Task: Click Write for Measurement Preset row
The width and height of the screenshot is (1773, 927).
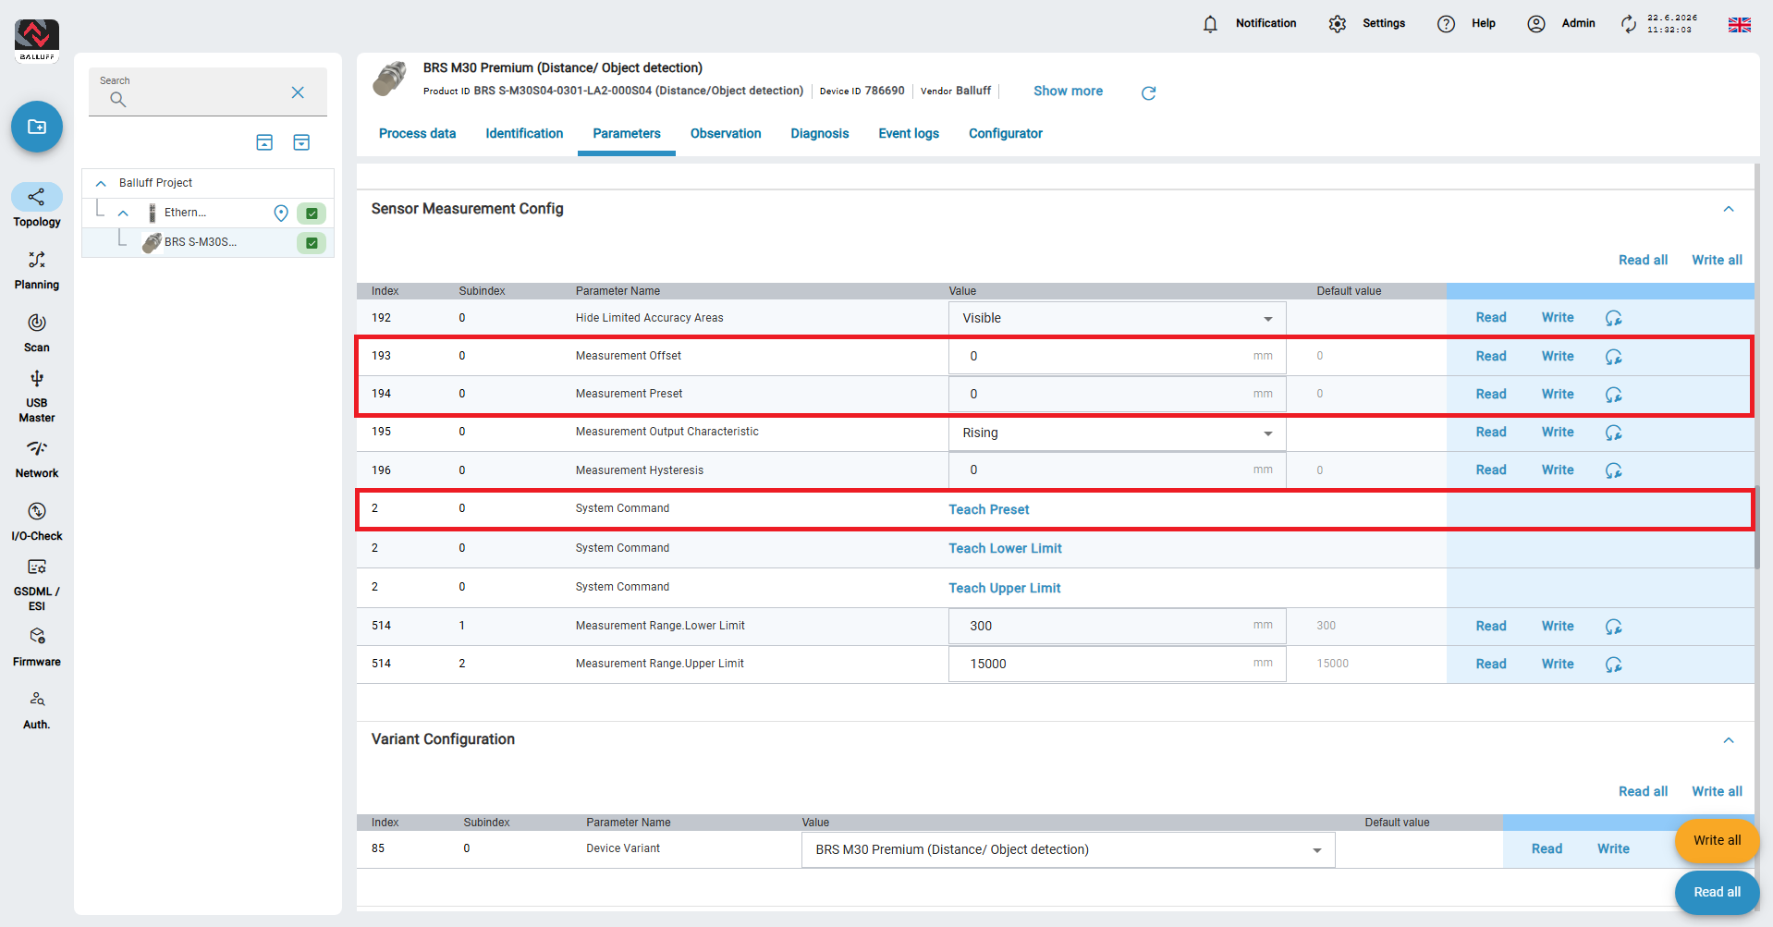Action: click(x=1558, y=394)
